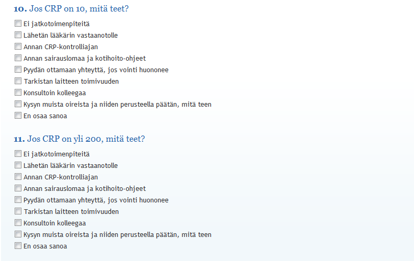414x261 pixels.
Task: Check 'Ei jatkotoimenpiteitä' under question 11
Action: (18, 153)
